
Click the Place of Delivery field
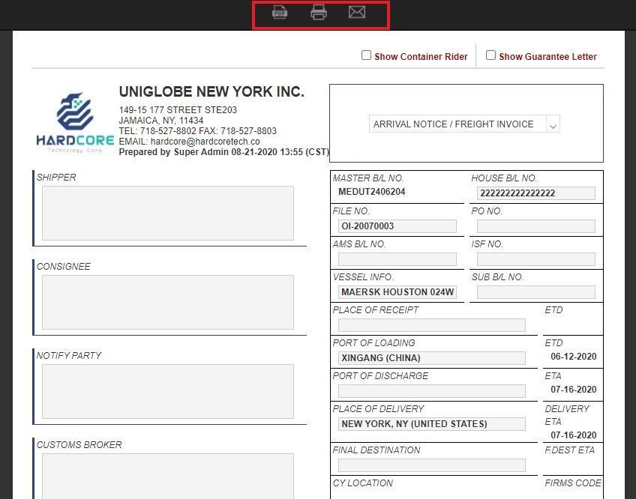tap(431, 424)
